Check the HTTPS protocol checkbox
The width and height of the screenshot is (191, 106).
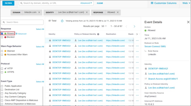click(x=2, y=72)
